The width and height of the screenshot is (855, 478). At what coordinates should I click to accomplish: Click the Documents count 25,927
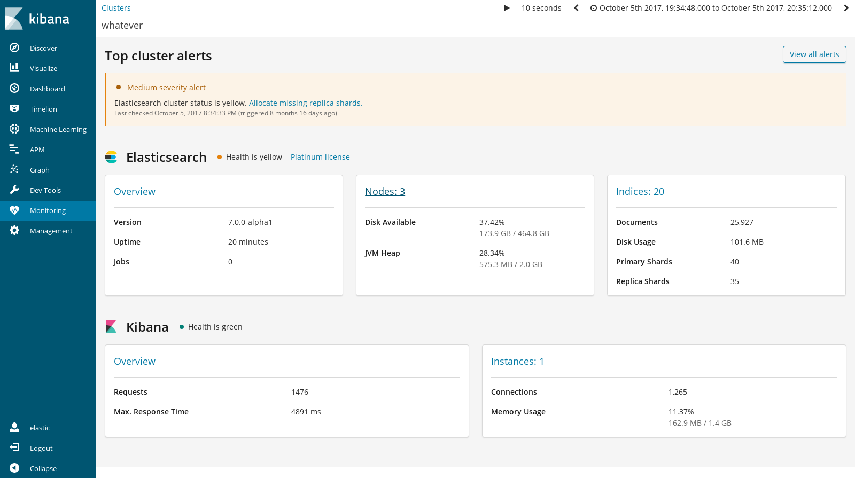pyautogui.click(x=742, y=222)
